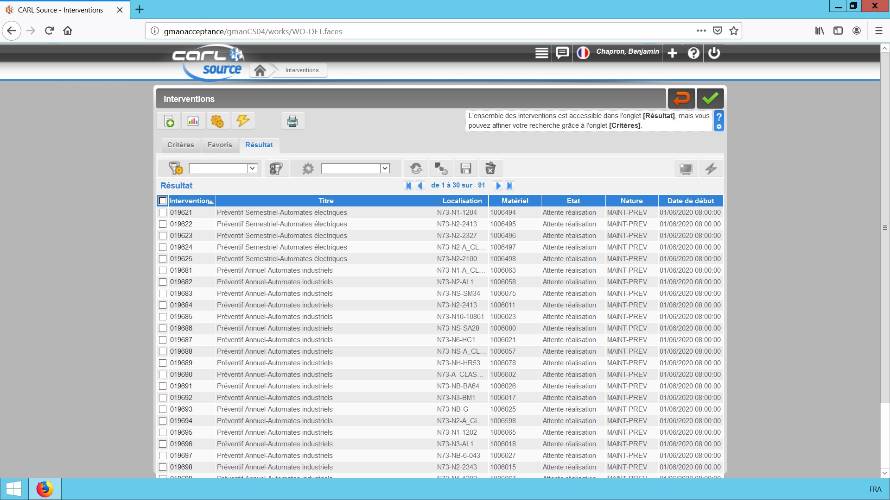Open the bar chart statistics icon

(x=193, y=121)
